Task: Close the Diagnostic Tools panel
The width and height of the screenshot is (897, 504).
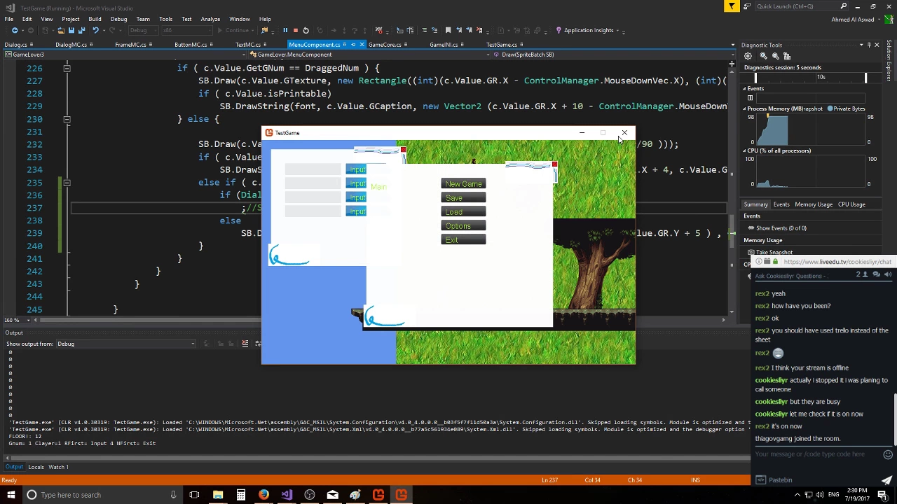Action: click(877, 45)
